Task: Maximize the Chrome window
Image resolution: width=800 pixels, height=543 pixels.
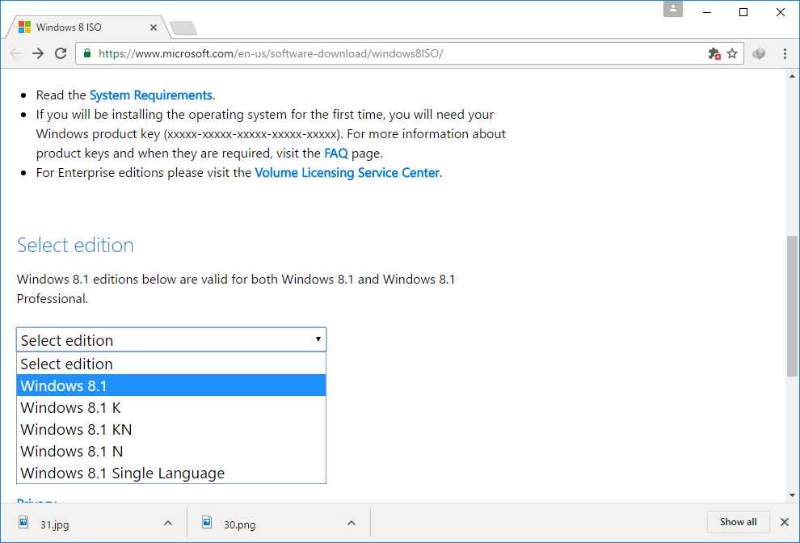Action: coord(743,12)
